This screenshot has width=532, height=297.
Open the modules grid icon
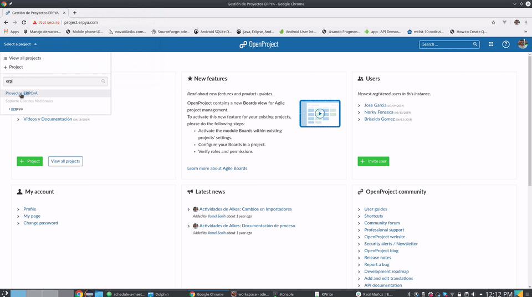click(x=490, y=44)
